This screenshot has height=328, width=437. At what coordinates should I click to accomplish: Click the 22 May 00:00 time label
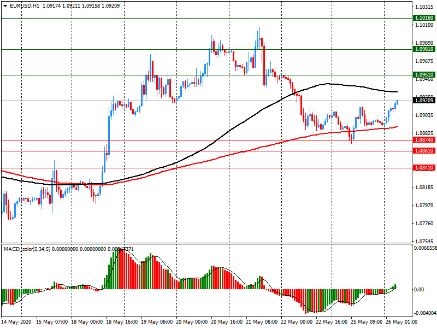click(297, 322)
